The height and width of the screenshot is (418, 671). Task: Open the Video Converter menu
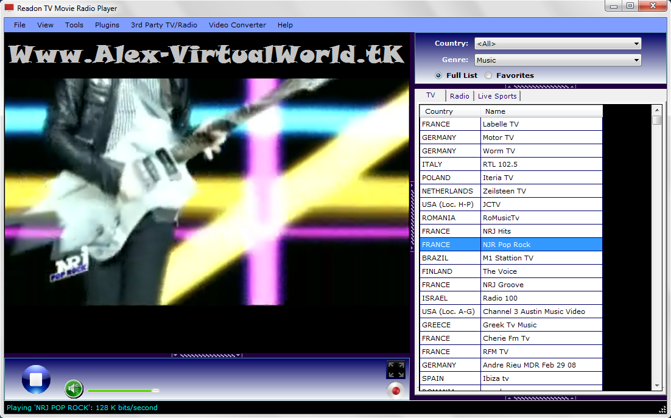click(x=237, y=25)
